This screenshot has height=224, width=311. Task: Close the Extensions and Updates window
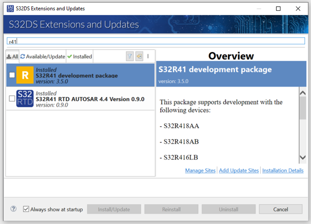tap(298, 9)
